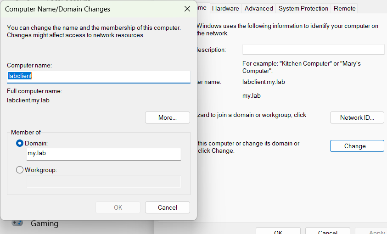Viewport: 387px width, 234px height.
Task: Click the empty Workgroup text field
Action: pyautogui.click(x=103, y=182)
